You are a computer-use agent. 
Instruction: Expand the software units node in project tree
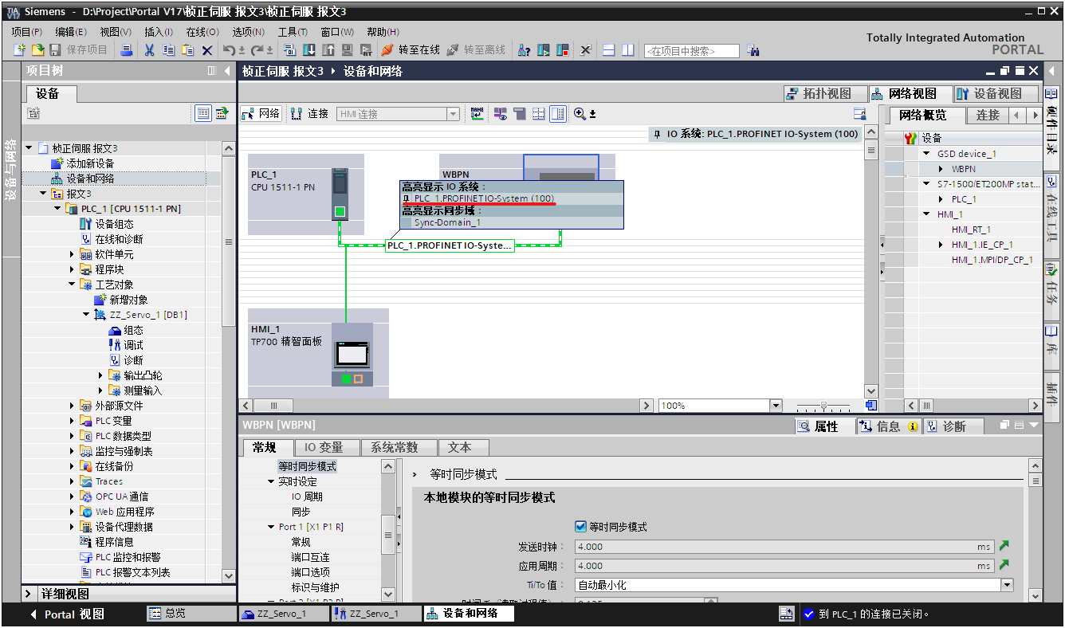(72, 254)
